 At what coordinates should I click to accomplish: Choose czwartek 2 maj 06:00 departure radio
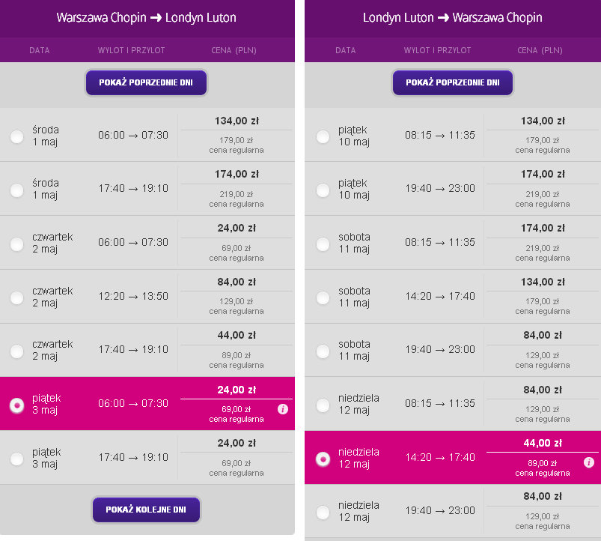point(17,244)
